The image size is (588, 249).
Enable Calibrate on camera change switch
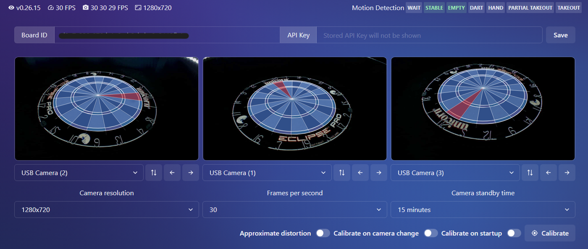(x=431, y=233)
